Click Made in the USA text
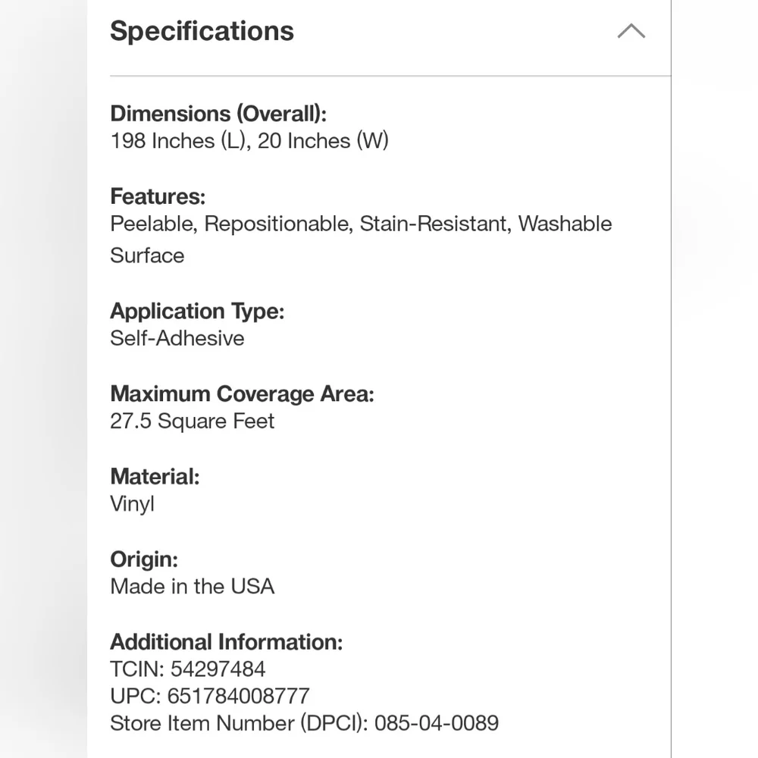This screenshot has height=758, width=758. [x=192, y=587]
